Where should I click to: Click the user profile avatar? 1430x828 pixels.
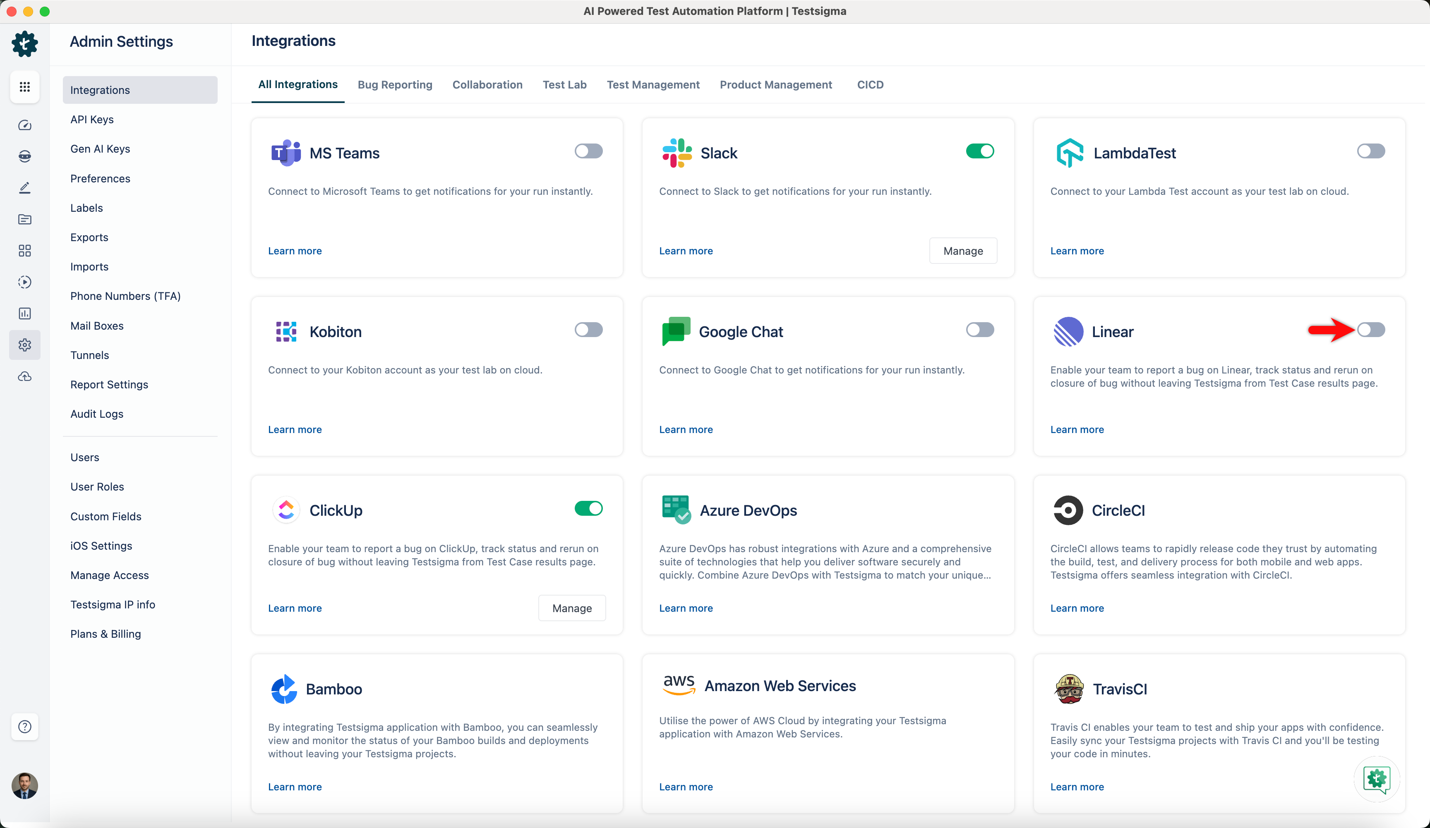coord(24,786)
